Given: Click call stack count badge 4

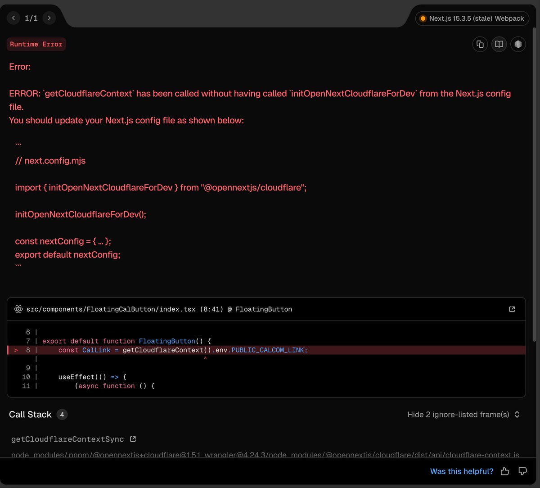Looking at the screenshot, I should pyautogui.click(x=62, y=415).
